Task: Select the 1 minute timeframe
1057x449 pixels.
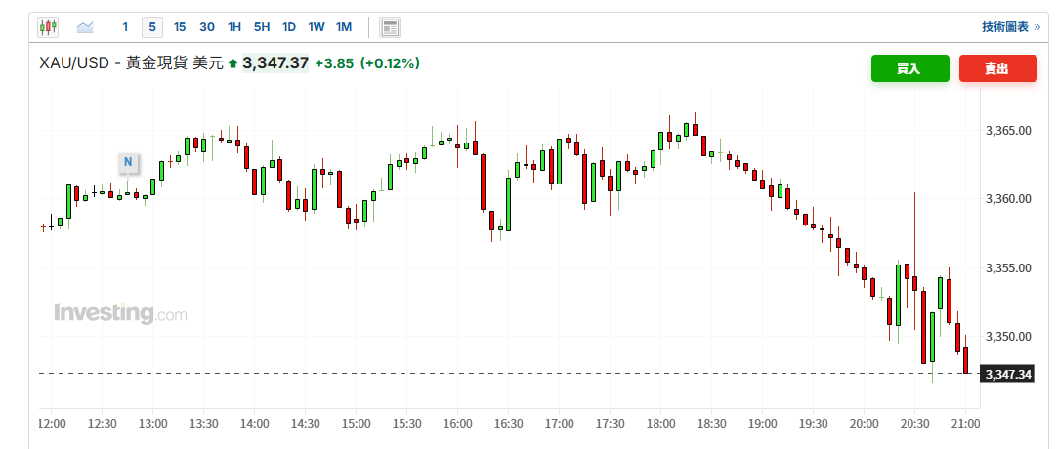Action: pyautogui.click(x=125, y=27)
